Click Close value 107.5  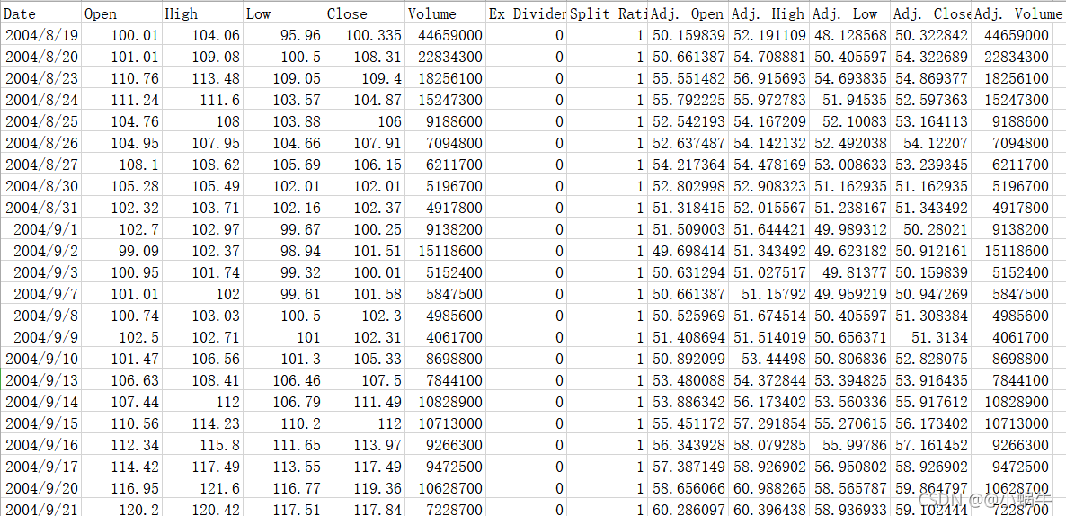click(x=364, y=381)
